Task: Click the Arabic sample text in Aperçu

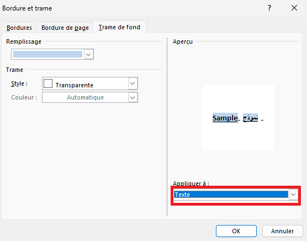Action: pyautogui.click(x=251, y=118)
